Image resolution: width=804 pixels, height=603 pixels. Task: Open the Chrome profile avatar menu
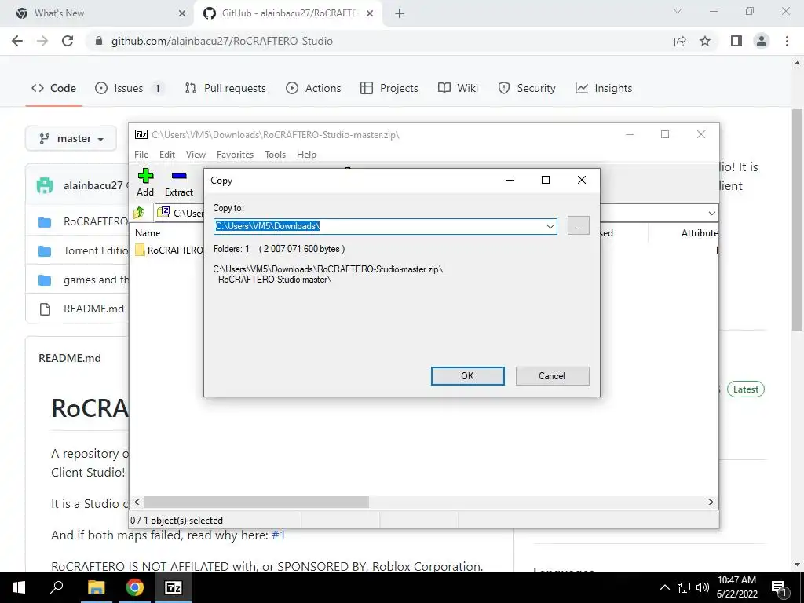tap(762, 41)
